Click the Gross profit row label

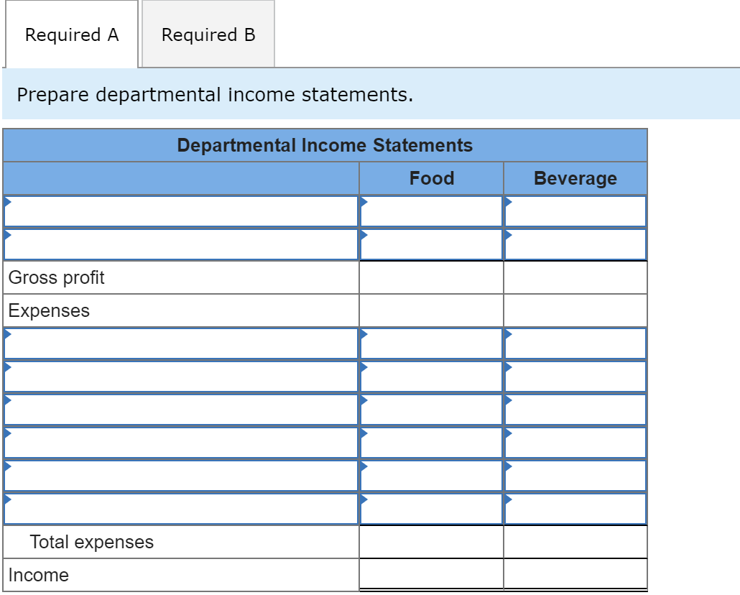coord(56,277)
